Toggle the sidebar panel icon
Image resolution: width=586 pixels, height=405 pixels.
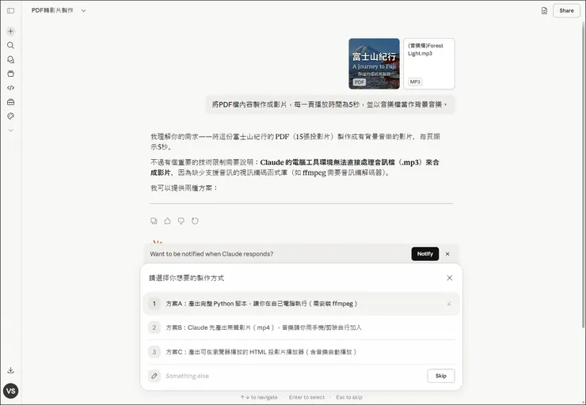11,10
